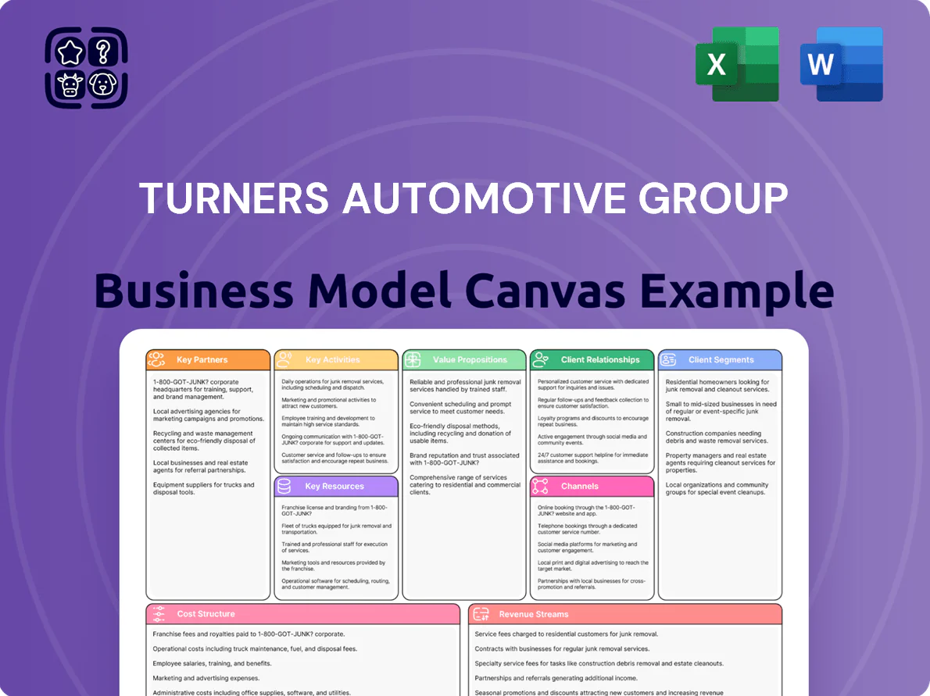Click text 'Local advertising agencies for marketing campaigns'

click(x=208, y=415)
